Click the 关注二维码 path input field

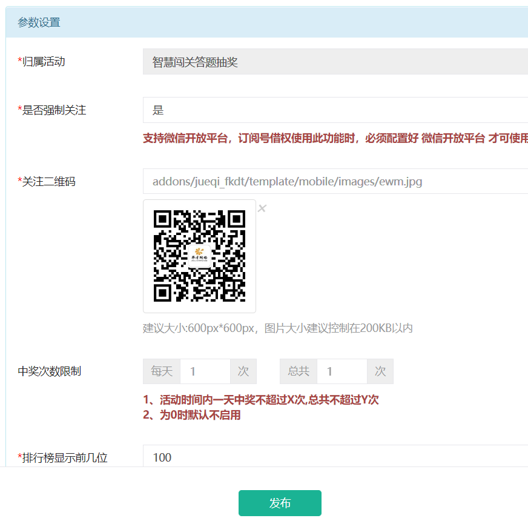pyautogui.click(x=335, y=181)
